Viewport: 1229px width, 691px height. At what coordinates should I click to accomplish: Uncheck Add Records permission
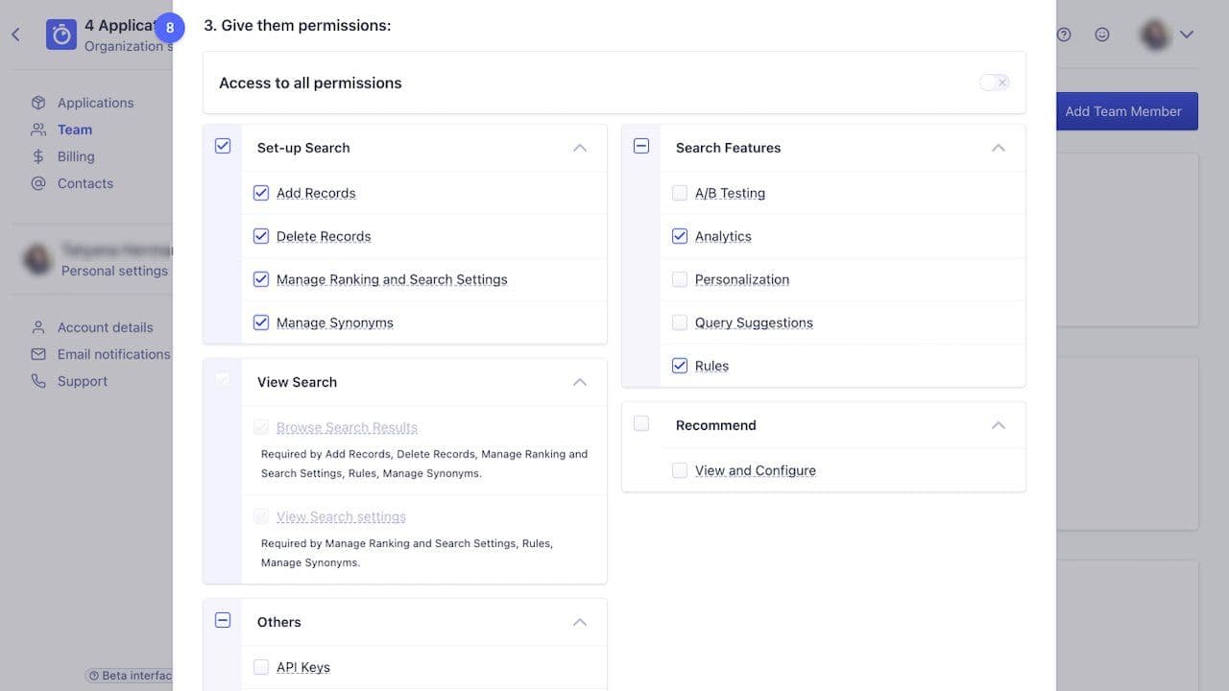(261, 193)
